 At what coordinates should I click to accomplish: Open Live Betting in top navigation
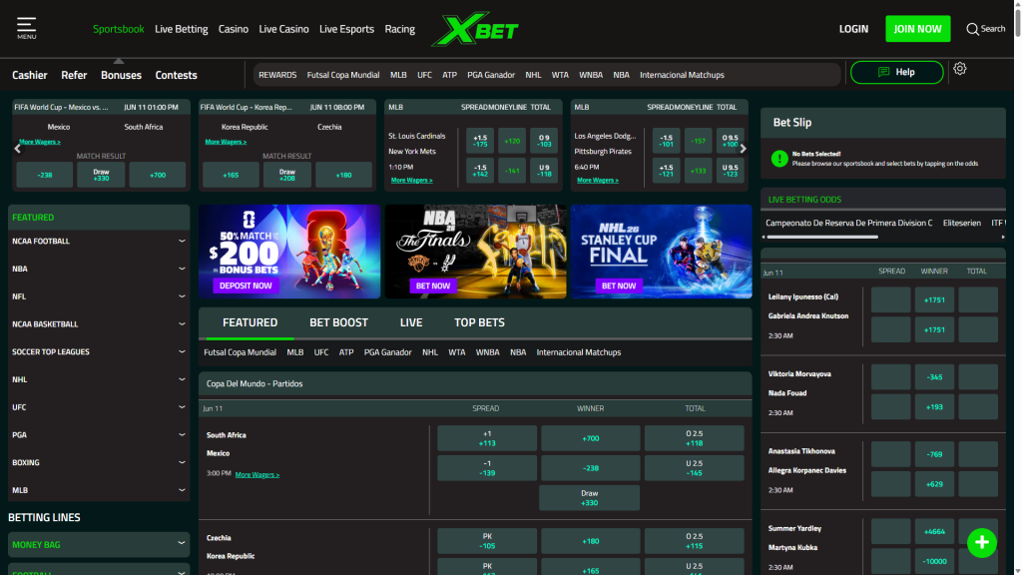click(x=182, y=29)
